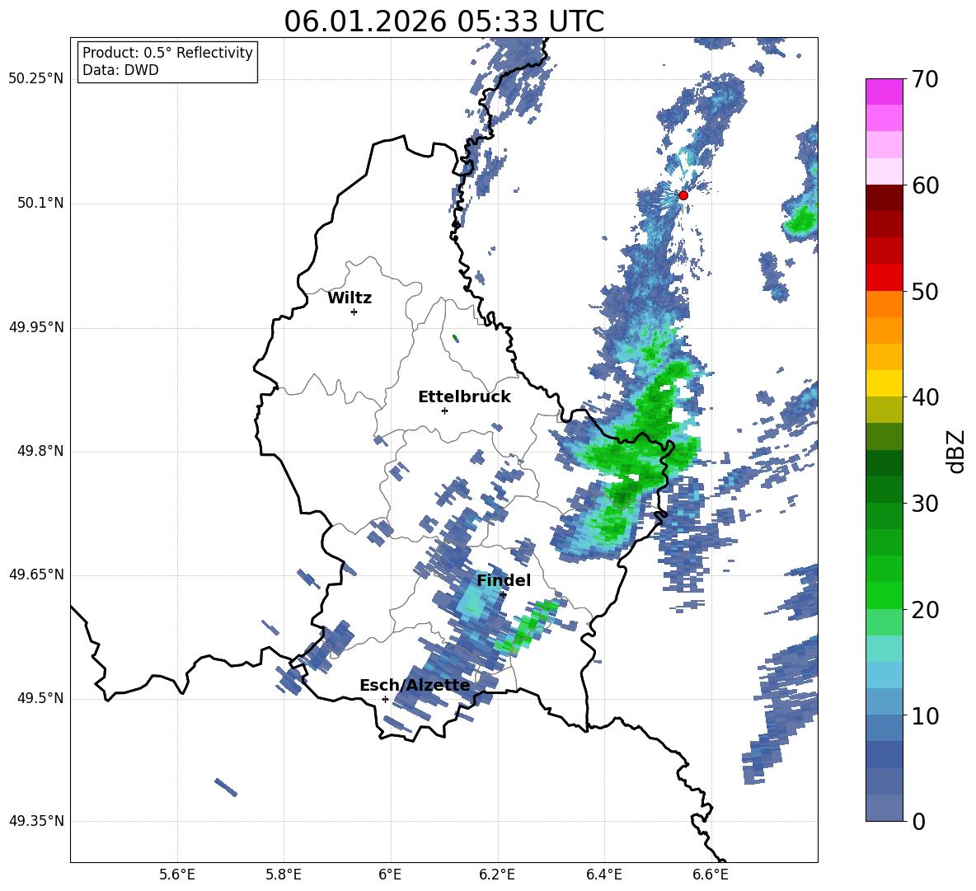Click the Wiltz city label
The width and height of the screenshot is (976, 891).
tap(350, 298)
